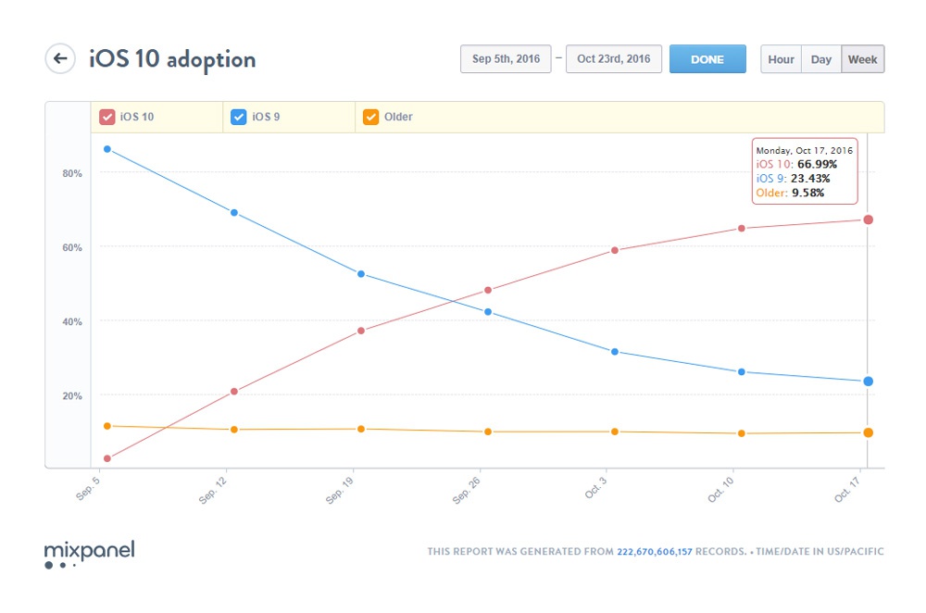Viewport: 926px width, 613px height.
Task: Click the Oct. 10 x-axis label
Action: pos(720,490)
